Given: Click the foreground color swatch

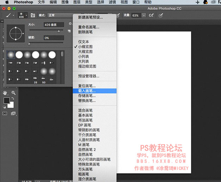Looking at the screenshot, I should pos(6,100).
